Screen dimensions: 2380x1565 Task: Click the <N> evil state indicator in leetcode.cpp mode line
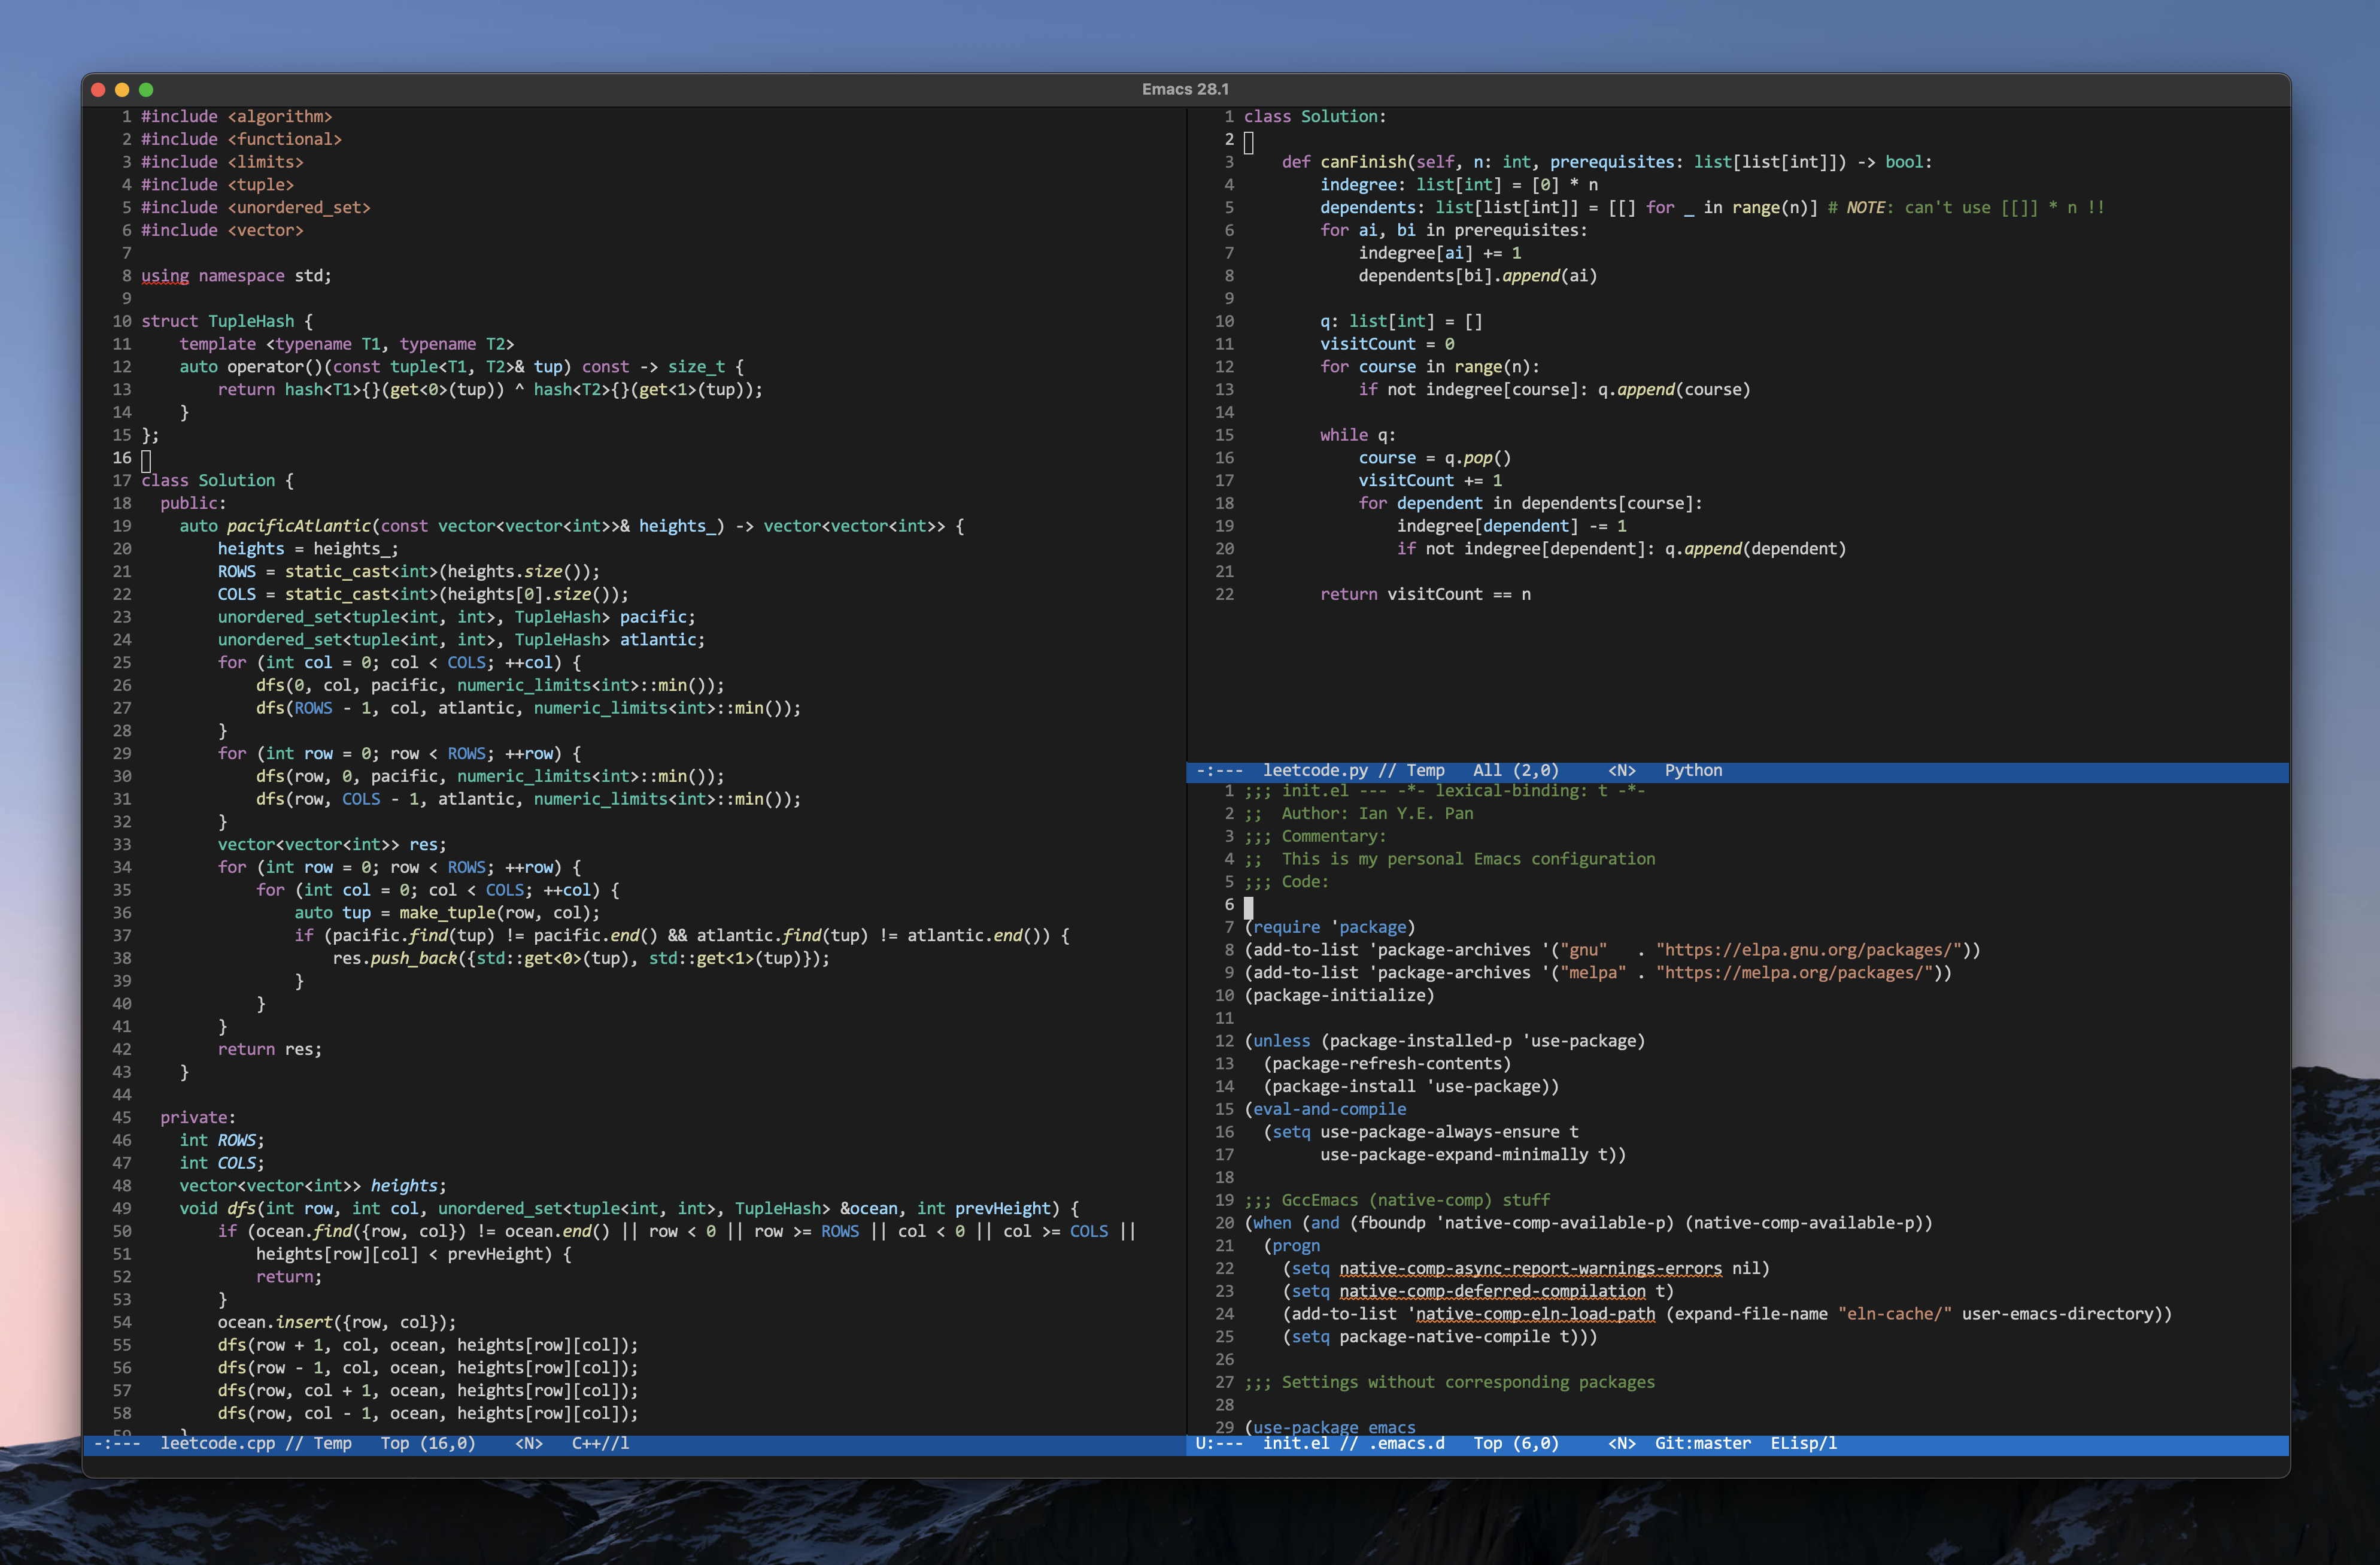(x=529, y=1443)
